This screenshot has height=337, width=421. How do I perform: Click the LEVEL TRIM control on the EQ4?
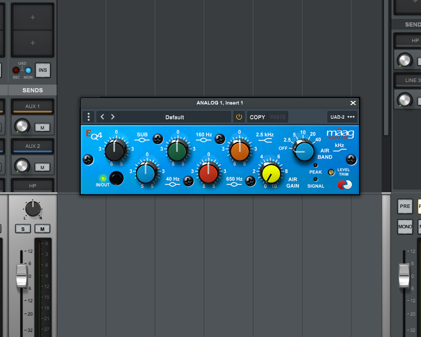331,172
